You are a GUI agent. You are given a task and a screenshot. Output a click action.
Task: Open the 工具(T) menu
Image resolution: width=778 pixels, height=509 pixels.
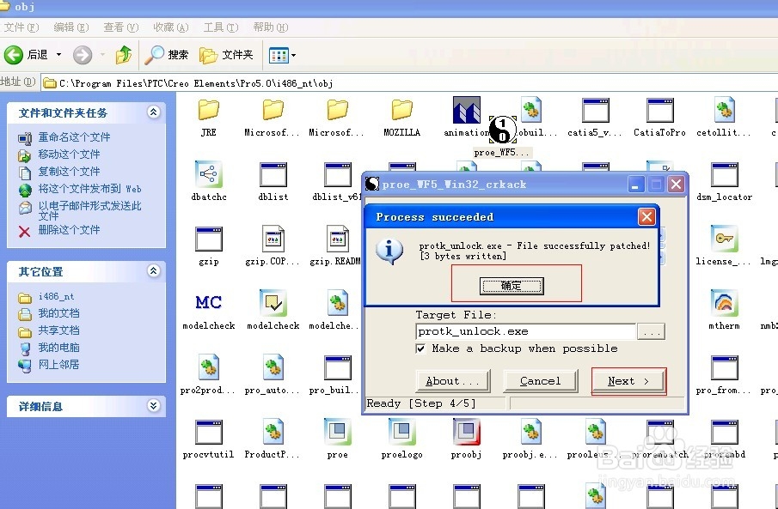221,27
